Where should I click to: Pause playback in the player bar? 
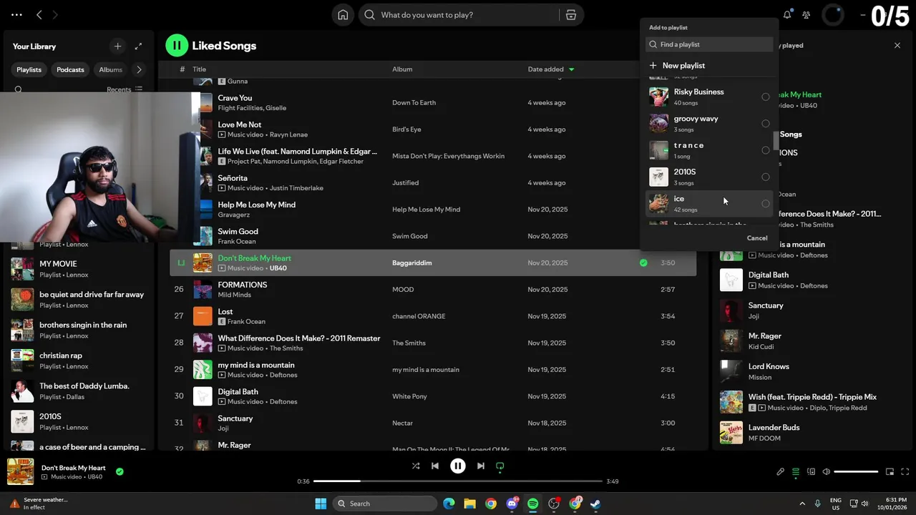coord(457,466)
